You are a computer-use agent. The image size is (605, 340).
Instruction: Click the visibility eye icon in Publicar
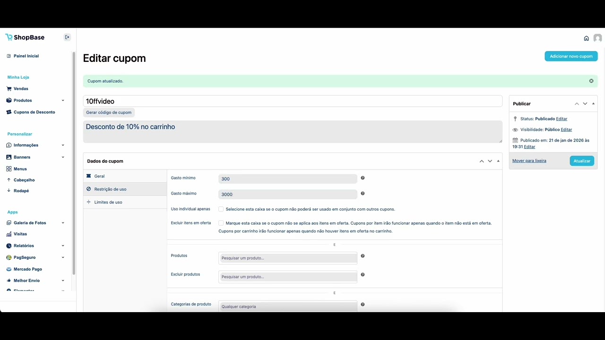pos(515,130)
